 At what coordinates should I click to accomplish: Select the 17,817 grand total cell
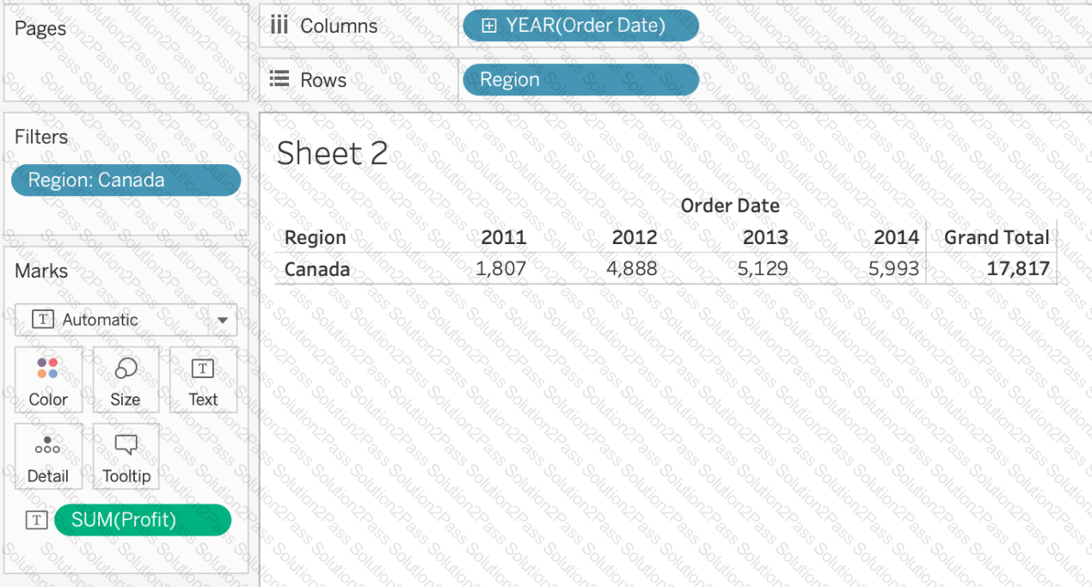pyautogui.click(x=1018, y=270)
